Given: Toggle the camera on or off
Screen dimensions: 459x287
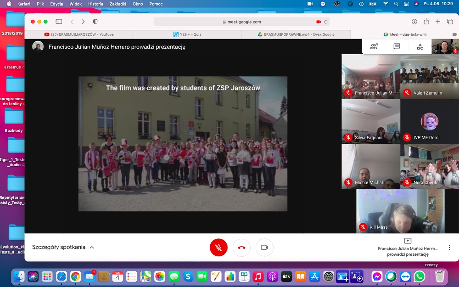Looking at the screenshot, I should click(264, 248).
